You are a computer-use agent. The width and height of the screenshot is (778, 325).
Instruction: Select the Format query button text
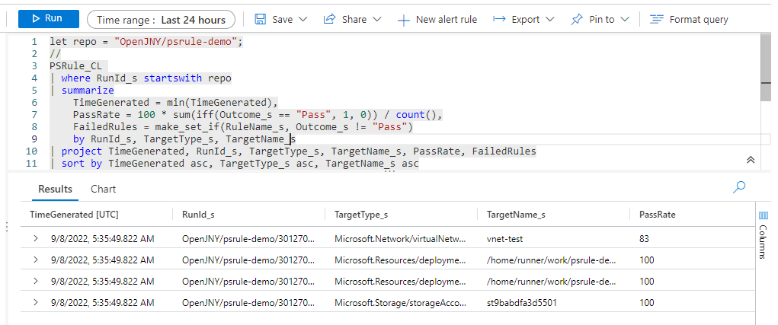click(x=699, y=20)
